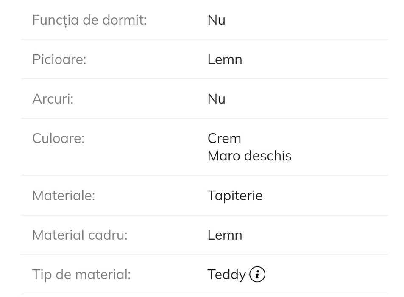Viewport: 404px width, 297px height.
Task: Click the divider line below the Materiale row
Action: [204, 215]
